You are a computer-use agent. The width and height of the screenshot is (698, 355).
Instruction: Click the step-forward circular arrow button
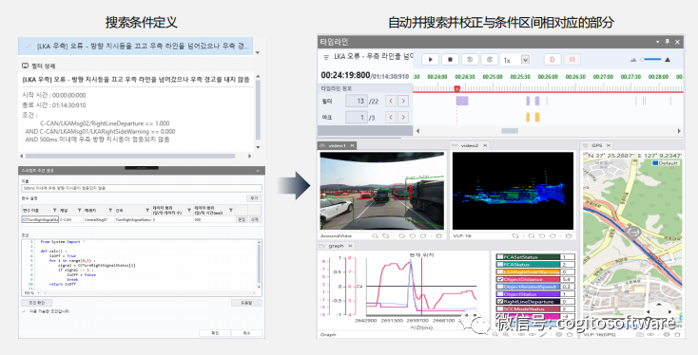[490, 59]
